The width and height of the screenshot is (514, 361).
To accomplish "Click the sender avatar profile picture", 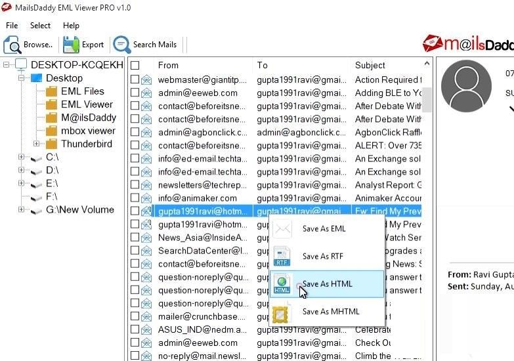I will point(466,86).
